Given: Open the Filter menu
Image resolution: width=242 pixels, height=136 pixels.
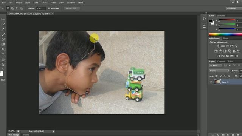Looking at the screenshot, I should click(53, 3).
